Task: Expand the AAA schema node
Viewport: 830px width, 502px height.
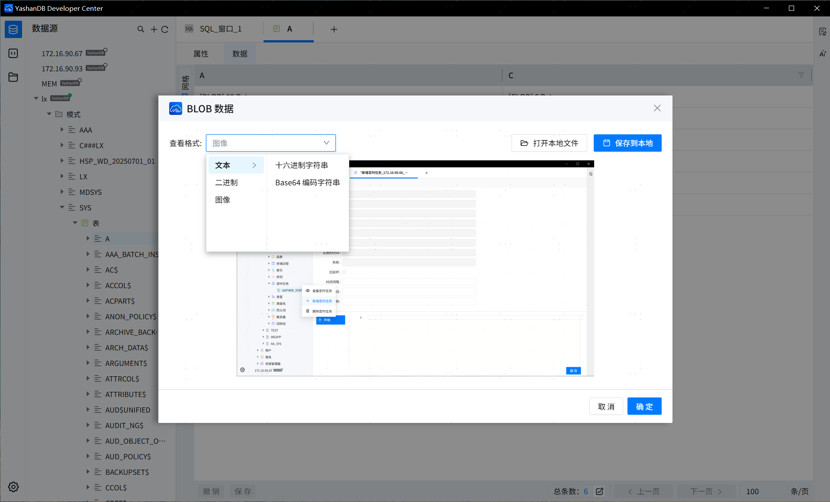Action: [61, 130]
